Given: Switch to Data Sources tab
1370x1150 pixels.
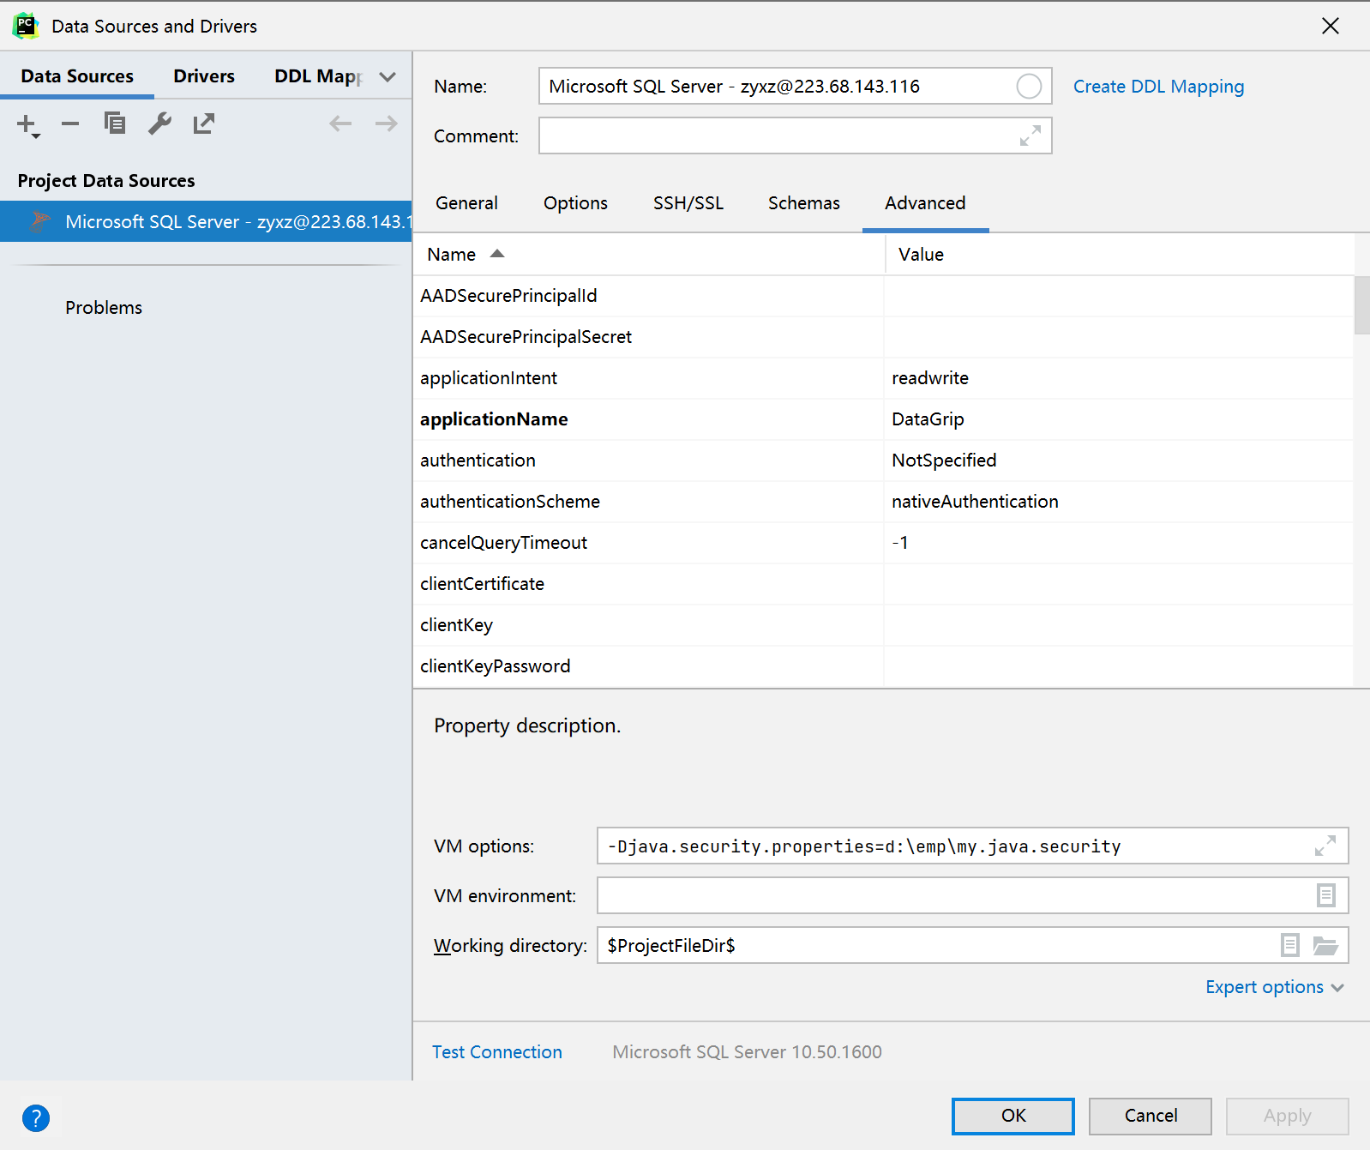Looking at the screenshot, I should [x=77, y=76].
